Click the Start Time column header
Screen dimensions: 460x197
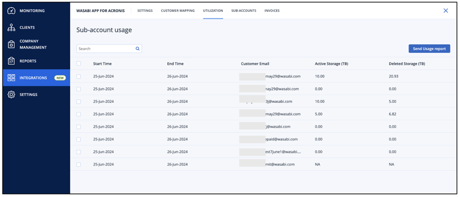[x=102, y=64]
